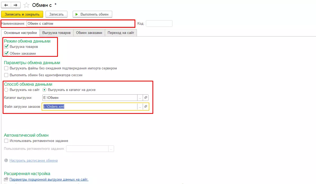Click the gray status circle by Настроить расписание обмена
Viewport: 316px width, 184px height.
pyautogui.click(x=6, y=160)
